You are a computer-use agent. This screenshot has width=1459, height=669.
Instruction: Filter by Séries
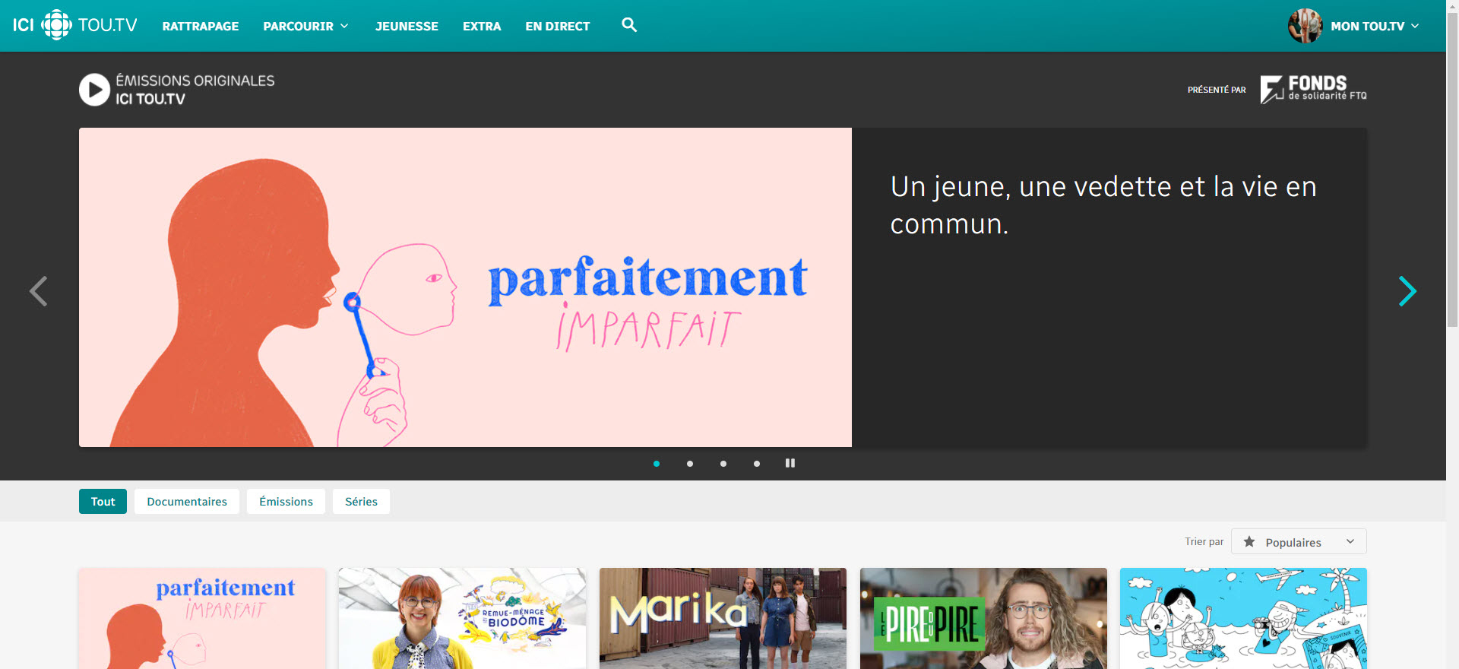coord(361,502)
